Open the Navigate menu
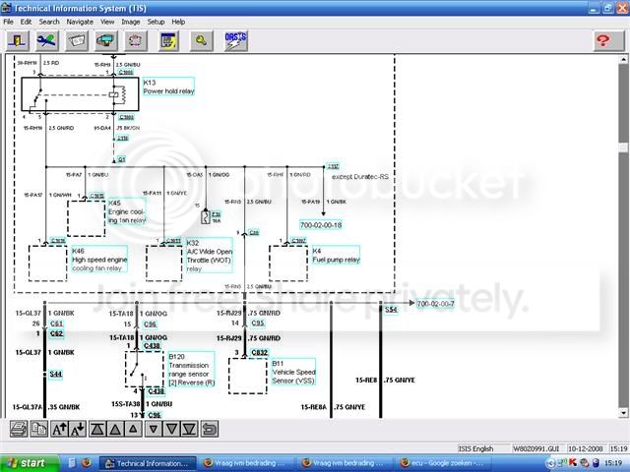The height and width of the screenshot is (472, 630). [x=80, y=22]
